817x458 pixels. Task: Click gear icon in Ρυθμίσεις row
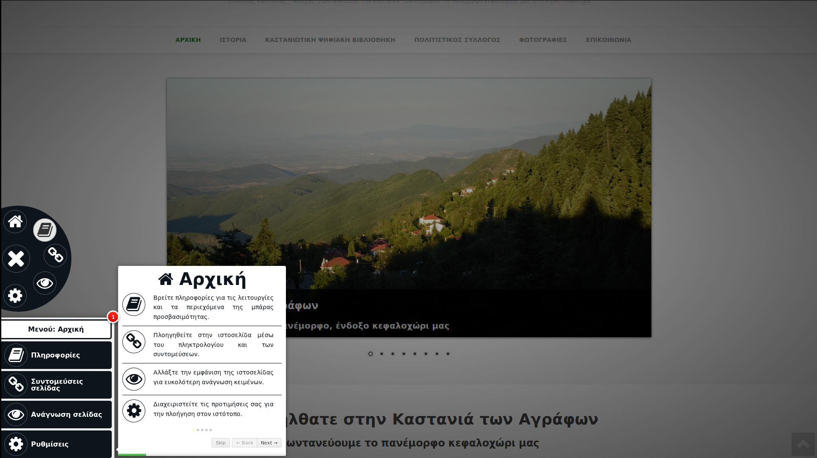[x=16, y=444]
